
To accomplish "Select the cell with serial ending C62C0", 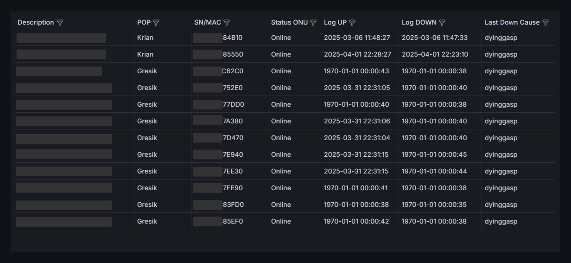I will 232,71.
